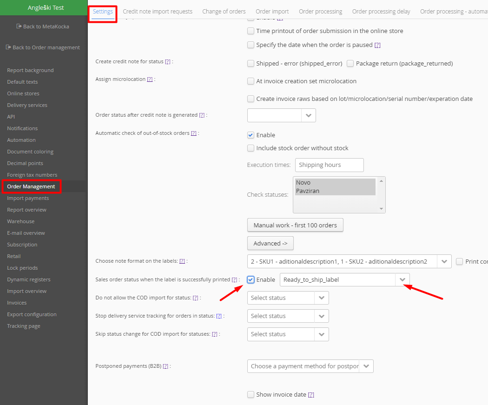Click the Back to Order management exit icon
This screenshot has height=405, width=488.
click(x=8, y=47)
